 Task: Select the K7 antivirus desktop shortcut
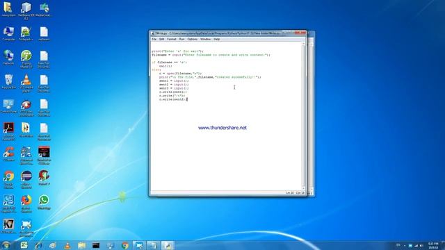coord(8,226)
